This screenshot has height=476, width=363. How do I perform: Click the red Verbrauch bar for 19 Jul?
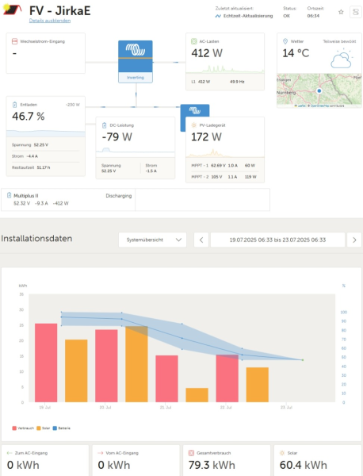46,363
